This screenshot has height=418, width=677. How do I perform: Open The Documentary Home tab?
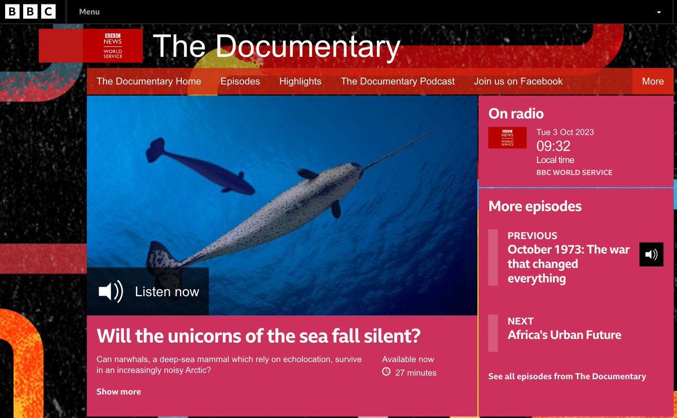click(x=149, y=81)
